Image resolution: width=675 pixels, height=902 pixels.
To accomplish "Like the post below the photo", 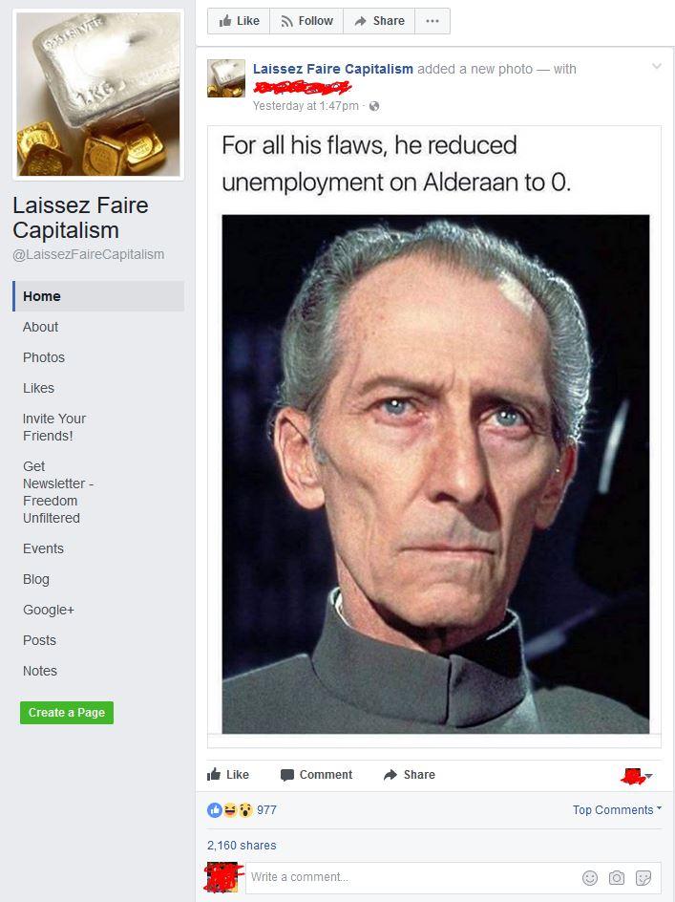I will (228, 775).
